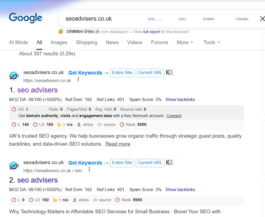Click the KE Keywords Everywhere icon

169,72
